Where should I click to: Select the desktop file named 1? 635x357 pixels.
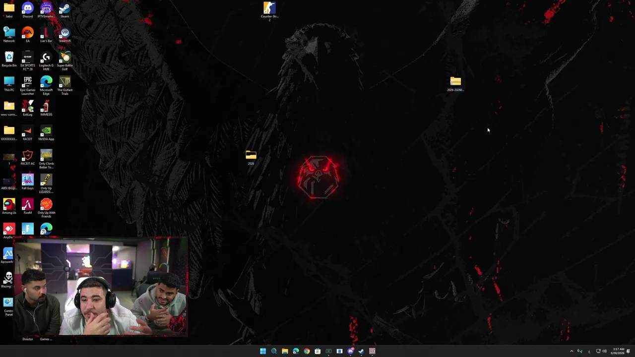click(9, 158)
